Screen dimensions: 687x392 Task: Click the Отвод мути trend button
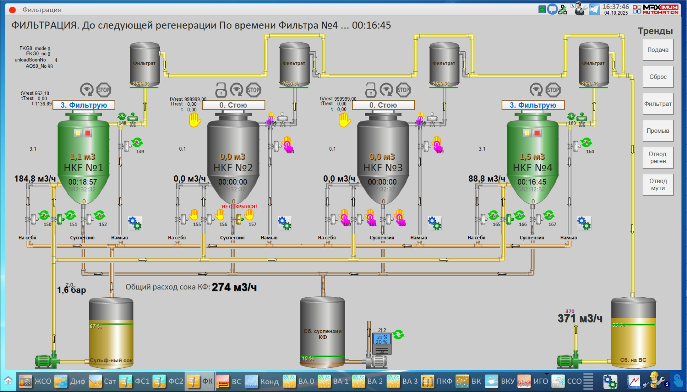(658, 185)
